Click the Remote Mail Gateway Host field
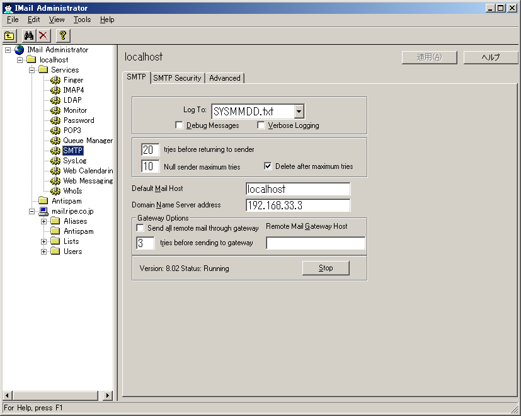The height and width of the screenshot is (416, 521). click(316, 243)
